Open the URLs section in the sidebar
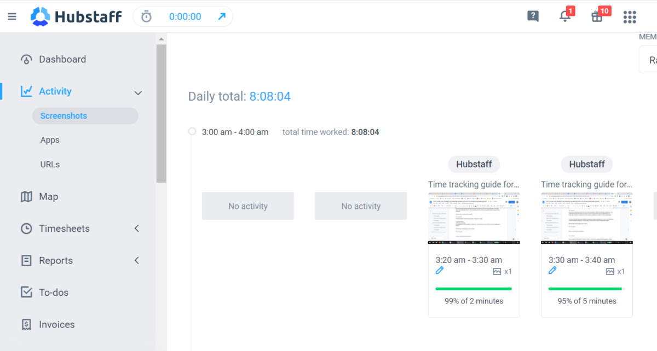The height and width of the screenshot is (351, 657). pos(50,164)
